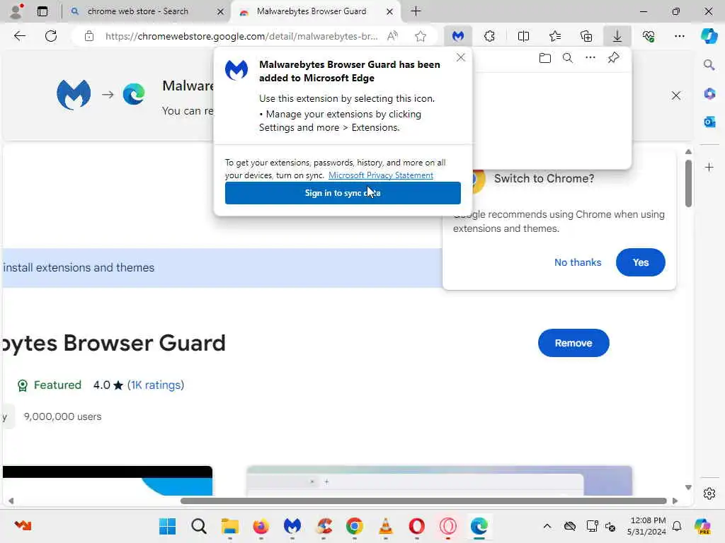The width and height of the screenshot is (725, 543).
Task: Click vertical scrollbar up arrow
Action: [x=688, y=151]
